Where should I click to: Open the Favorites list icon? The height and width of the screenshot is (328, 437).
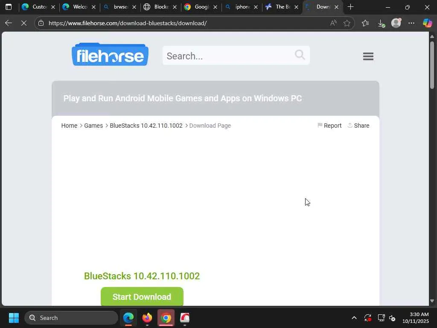(x=365, y=23)
